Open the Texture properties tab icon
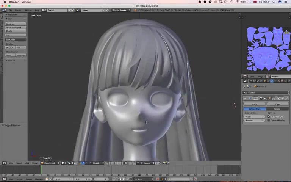 (282, 81)
